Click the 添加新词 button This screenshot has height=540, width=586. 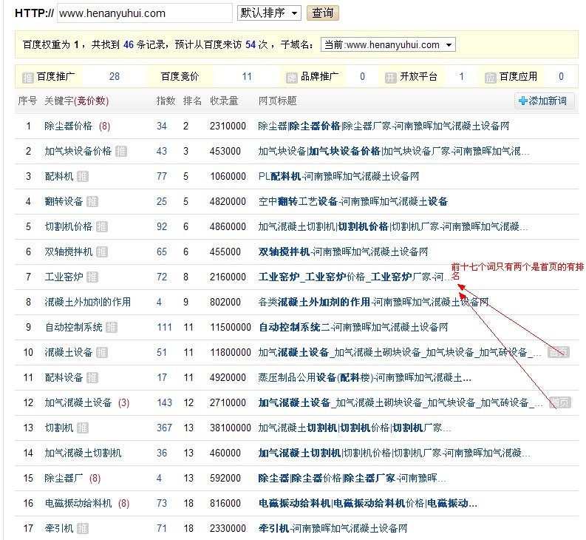tap(543, 101)
